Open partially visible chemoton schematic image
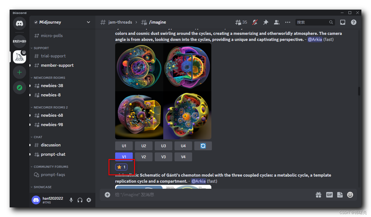This screenshot has height=217, width=371. tap(163, 187)
